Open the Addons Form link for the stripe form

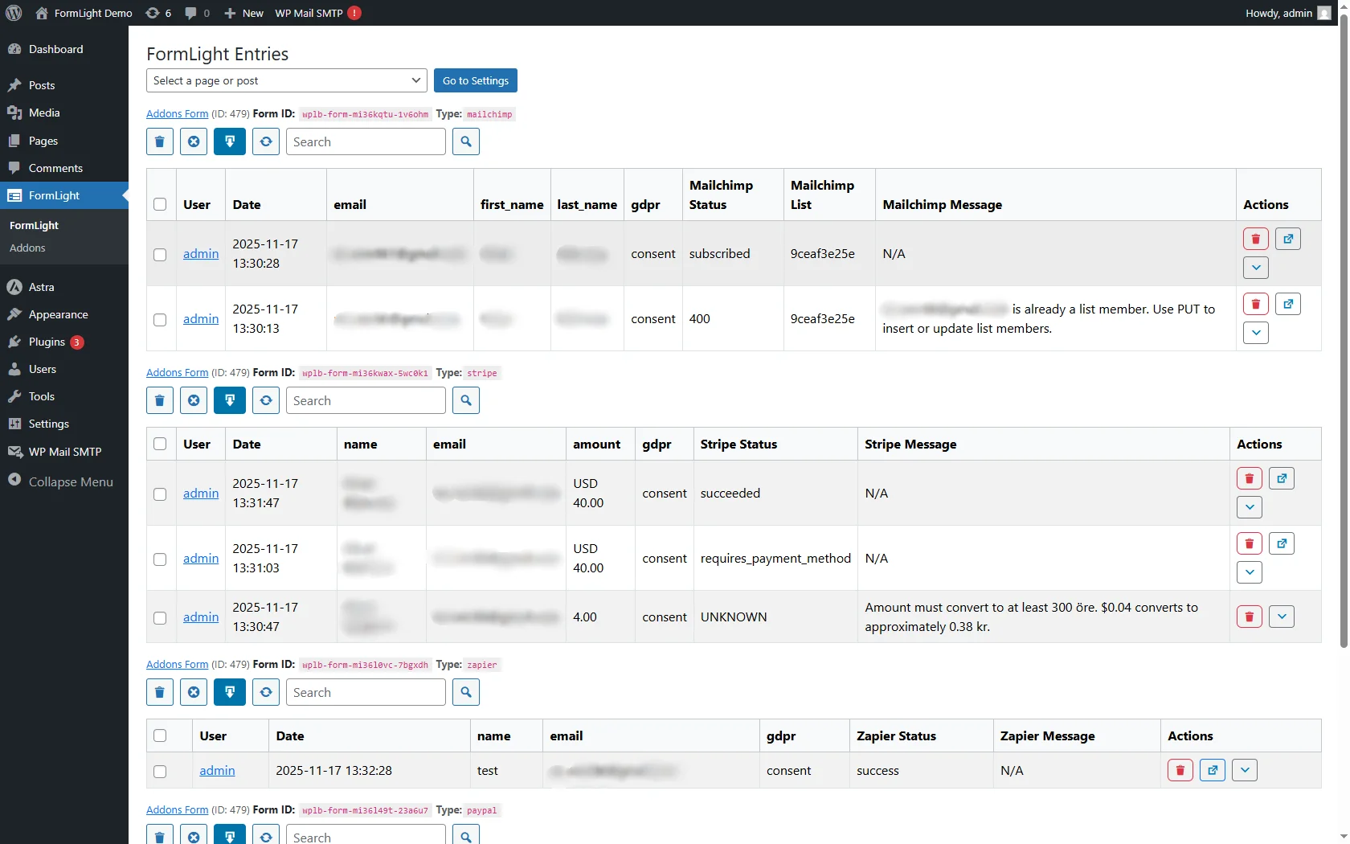pyautogui.click(x=177, y=373)
